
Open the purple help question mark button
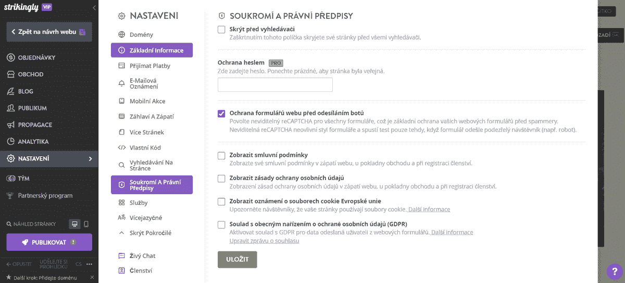[614, 271]
